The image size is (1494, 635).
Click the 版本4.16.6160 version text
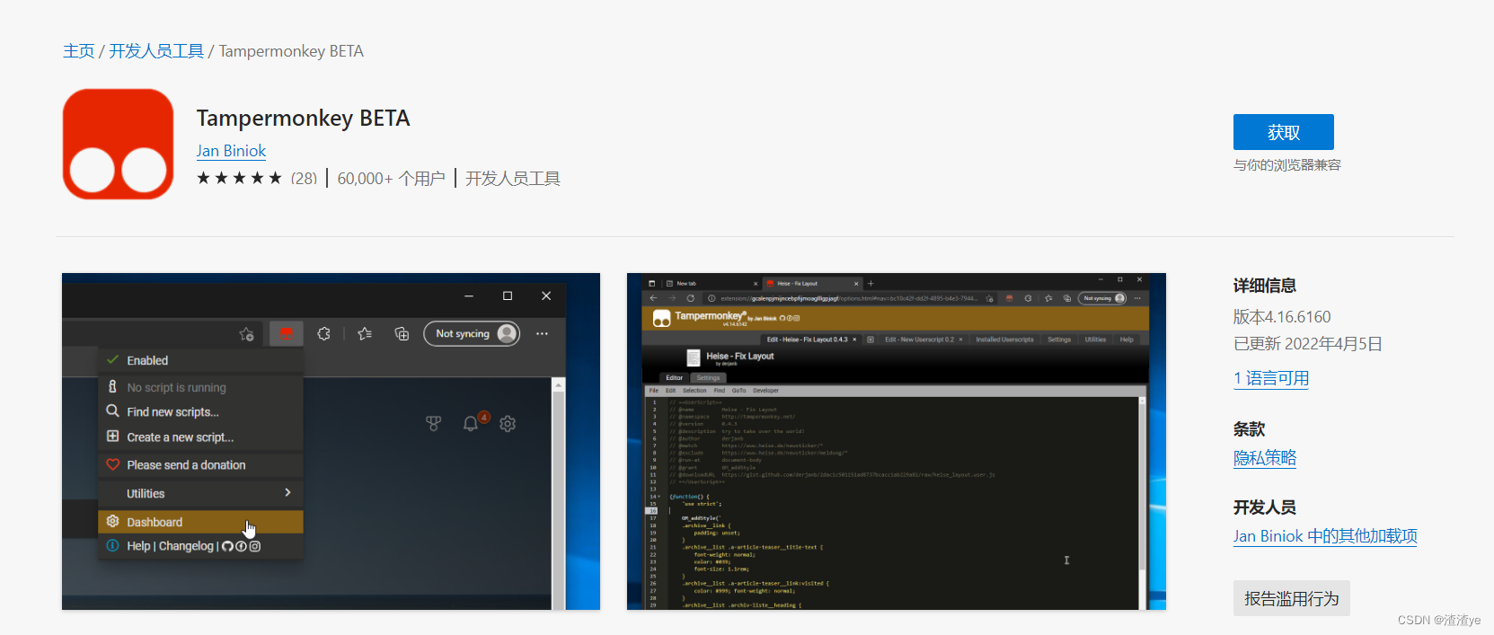tap(1282, 317)
